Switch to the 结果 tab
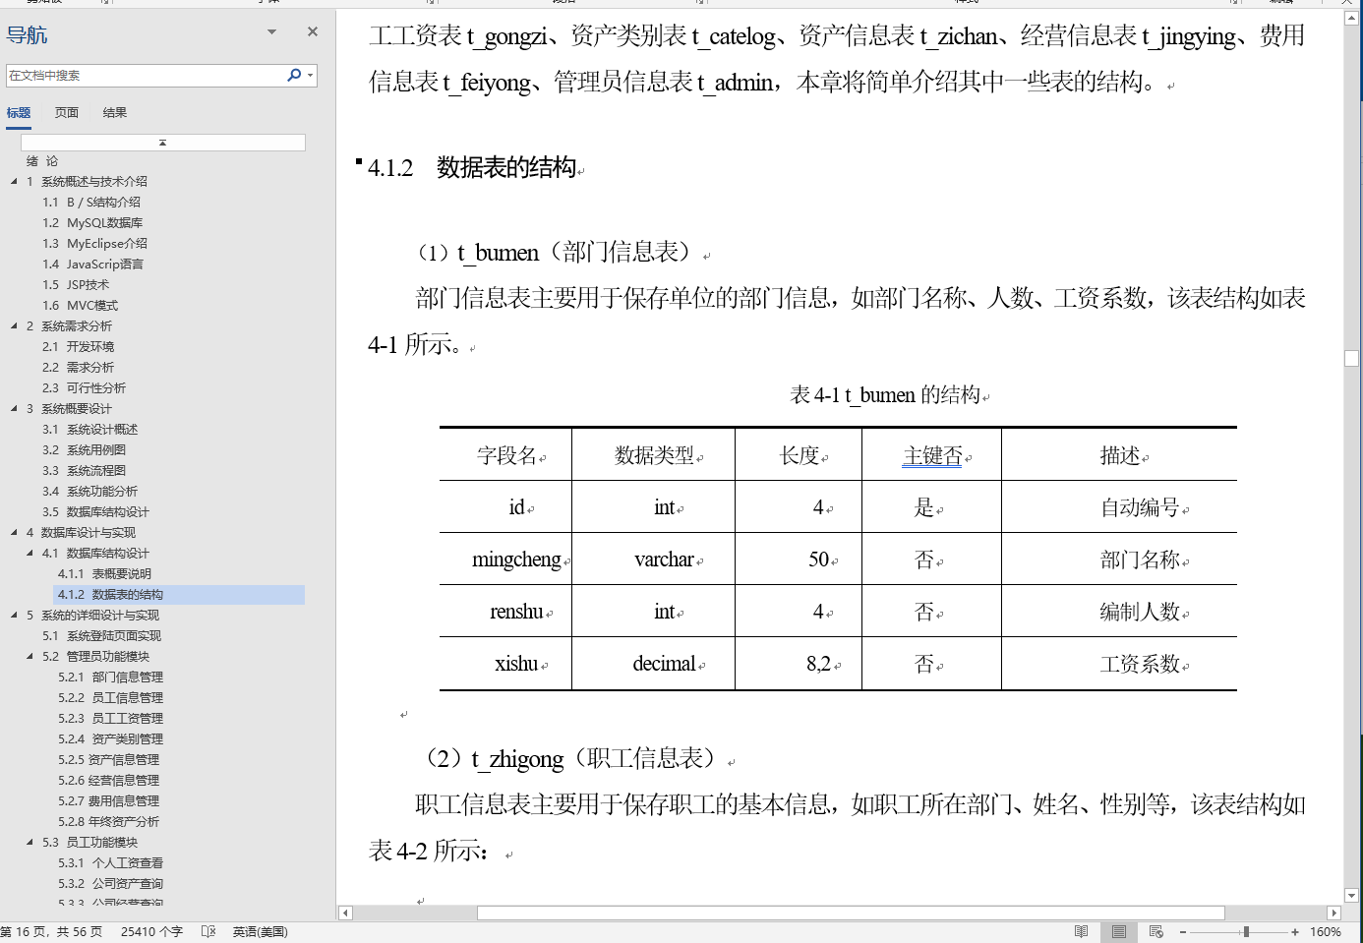 (114, 112)
